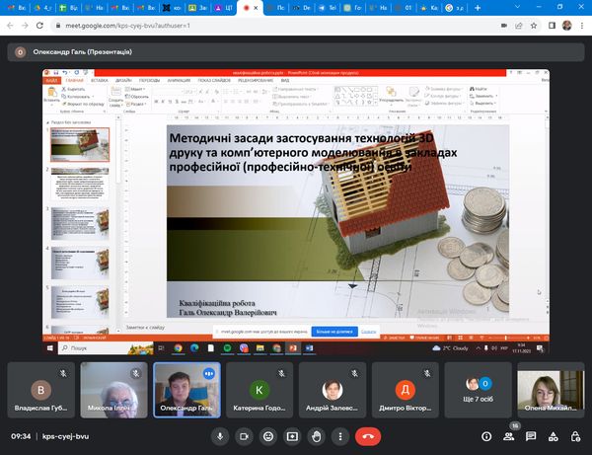Open host controls lock icon
592x455 pixels.
click(x=576, y=435)
